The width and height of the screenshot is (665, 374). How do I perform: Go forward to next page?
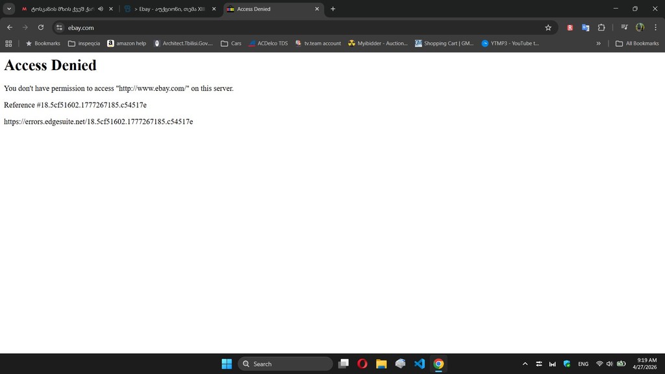click(25, 27)
